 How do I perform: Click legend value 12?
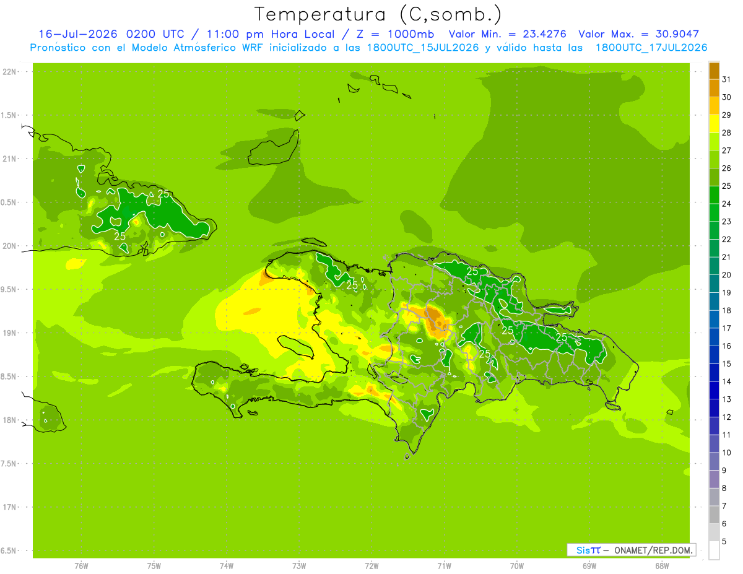coord(726,417)
